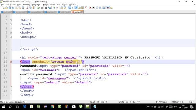Collapse the script fold on line 6
This screenshot has width=196, height=110.
(x=11, y=37)
